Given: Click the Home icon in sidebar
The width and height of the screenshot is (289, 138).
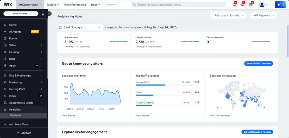Looking at the screenshot, I should coord(5,25).
